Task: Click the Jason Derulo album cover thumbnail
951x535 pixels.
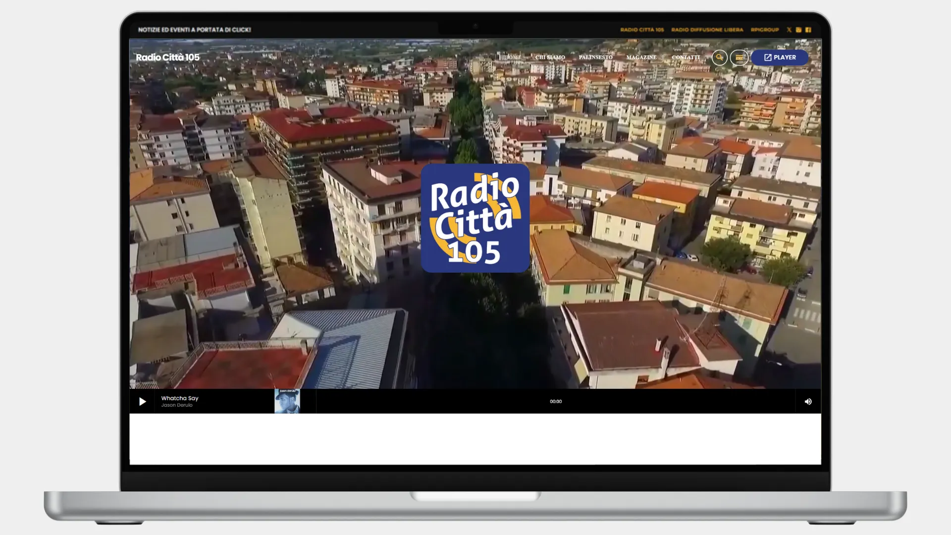Action: click(287, 401)
